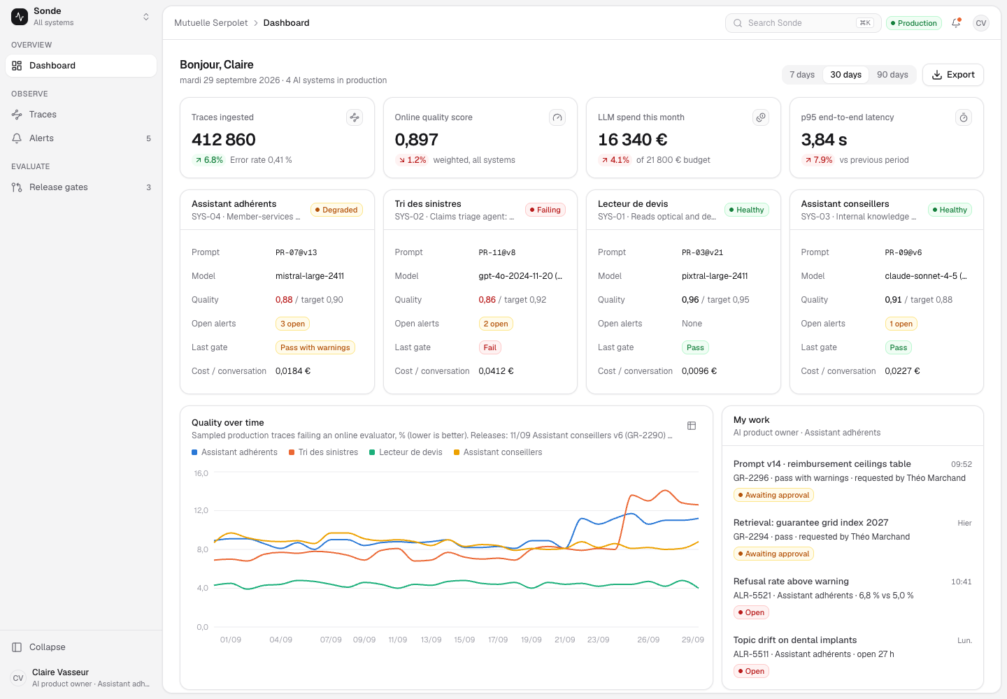The image size is (1007, 699).
Task: Click the LLM spend card icon
Action: coord(761,117)
